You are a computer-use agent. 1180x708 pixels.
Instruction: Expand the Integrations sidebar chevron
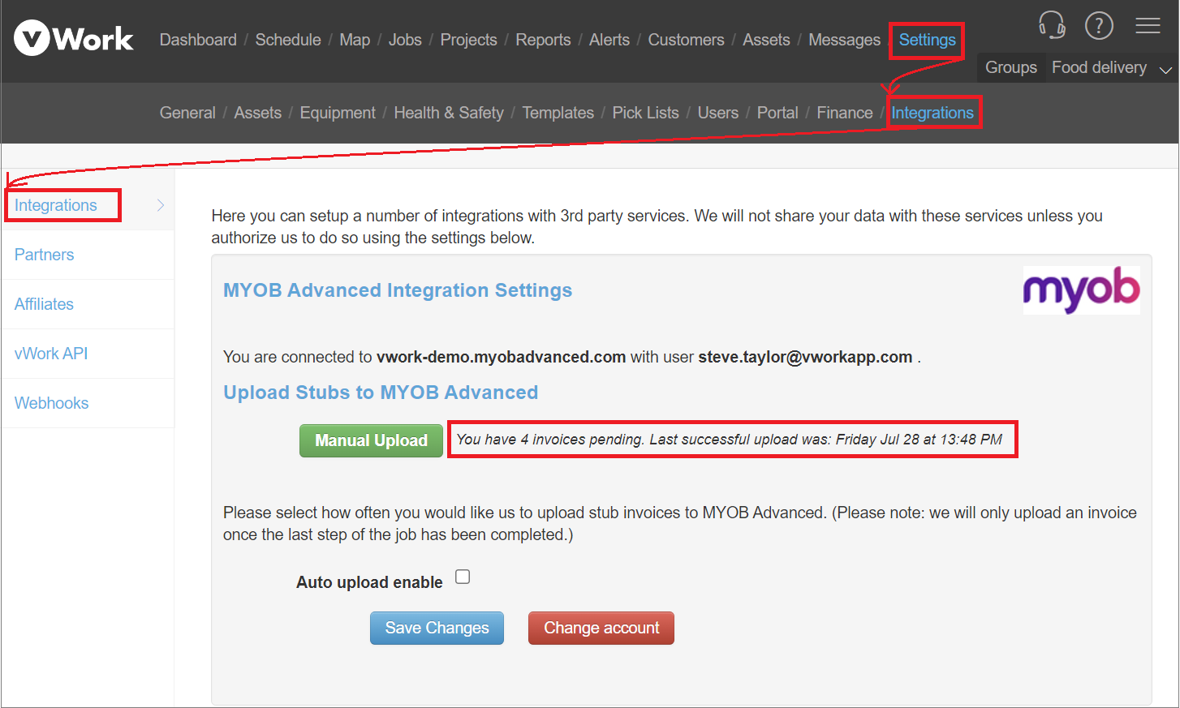click(161, 205)
